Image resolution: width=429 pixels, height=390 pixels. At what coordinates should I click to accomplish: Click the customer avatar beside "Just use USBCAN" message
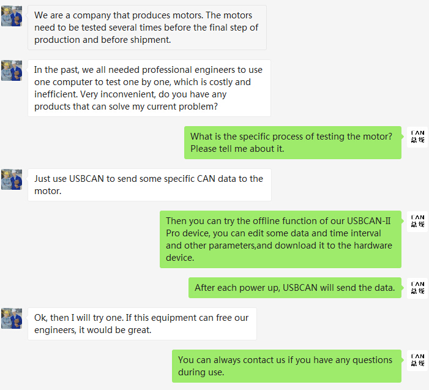click(12, 179)
